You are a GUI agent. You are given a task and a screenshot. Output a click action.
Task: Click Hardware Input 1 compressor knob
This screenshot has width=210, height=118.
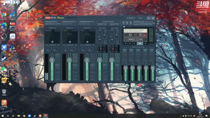(49, 49)
